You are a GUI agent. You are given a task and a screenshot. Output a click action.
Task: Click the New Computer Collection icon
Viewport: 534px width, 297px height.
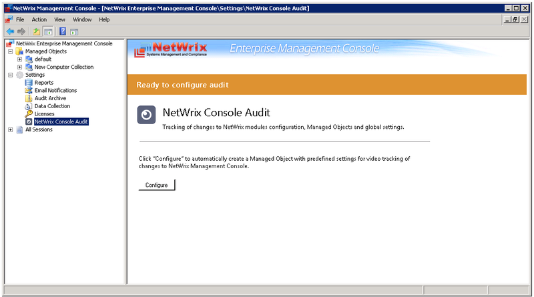[29, 67]
